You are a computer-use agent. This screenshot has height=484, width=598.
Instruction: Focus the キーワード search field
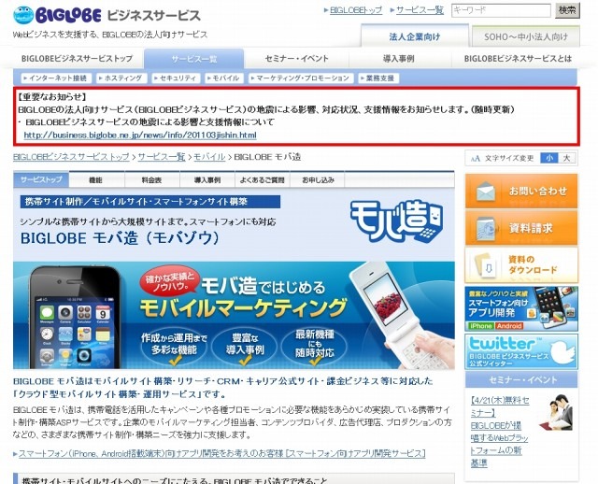tap(501, 10)
